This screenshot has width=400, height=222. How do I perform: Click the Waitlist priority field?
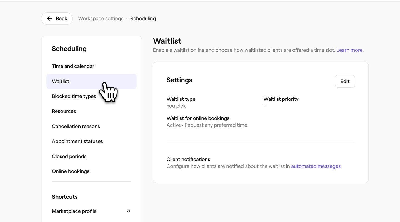point(281,99)
